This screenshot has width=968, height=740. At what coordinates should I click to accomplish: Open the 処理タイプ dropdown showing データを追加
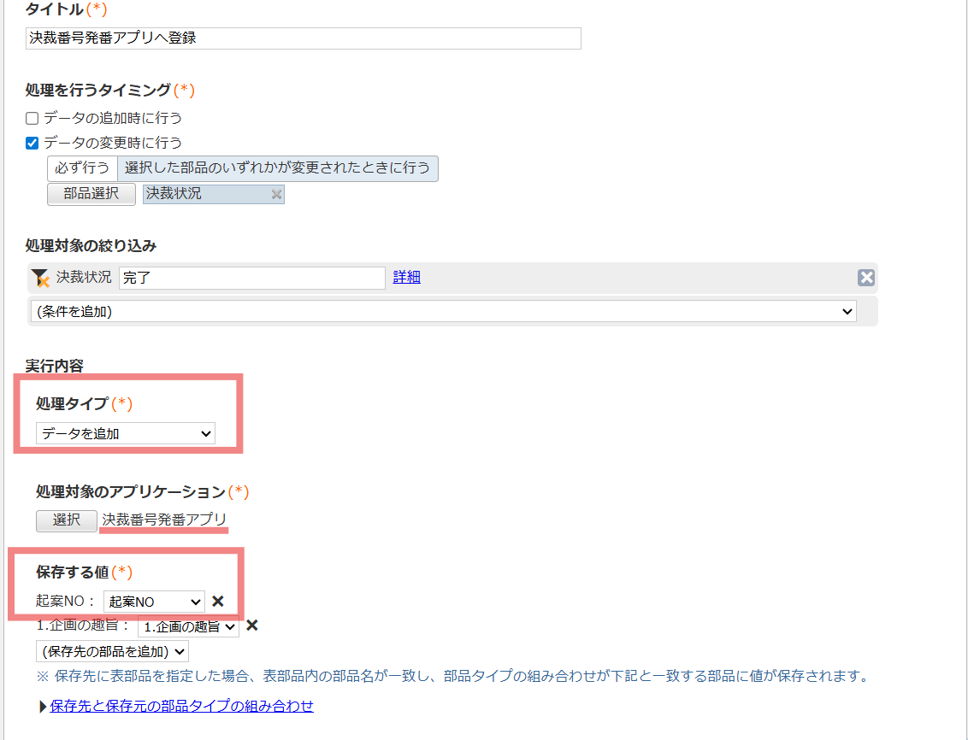click(x=123, y=433)
